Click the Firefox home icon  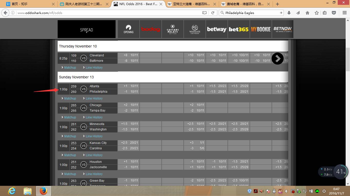pyautogui.click(x=307, y=13)
